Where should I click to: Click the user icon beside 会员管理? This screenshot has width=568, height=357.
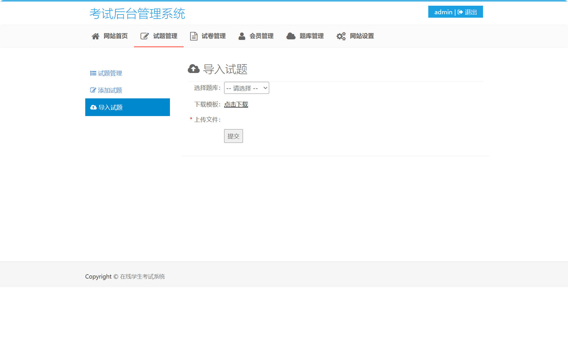pyautogui.click(x=242, y=36)
